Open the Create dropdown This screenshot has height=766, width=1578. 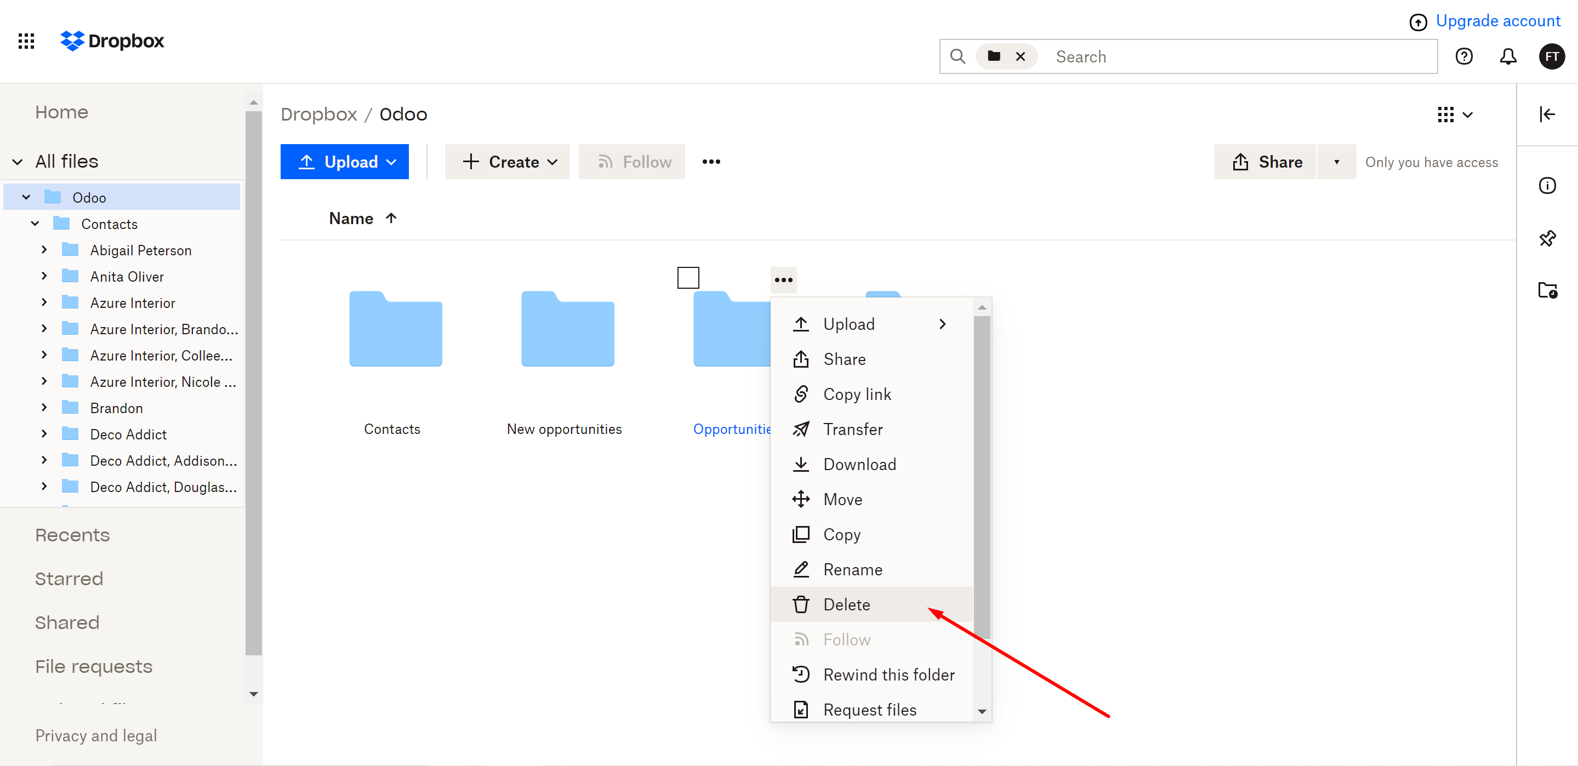click(x=507, y=162)
